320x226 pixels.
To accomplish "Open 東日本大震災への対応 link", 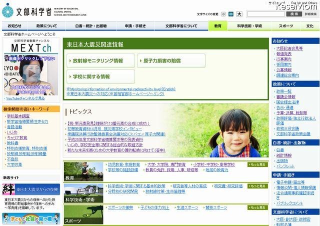I will click(115, 94).
